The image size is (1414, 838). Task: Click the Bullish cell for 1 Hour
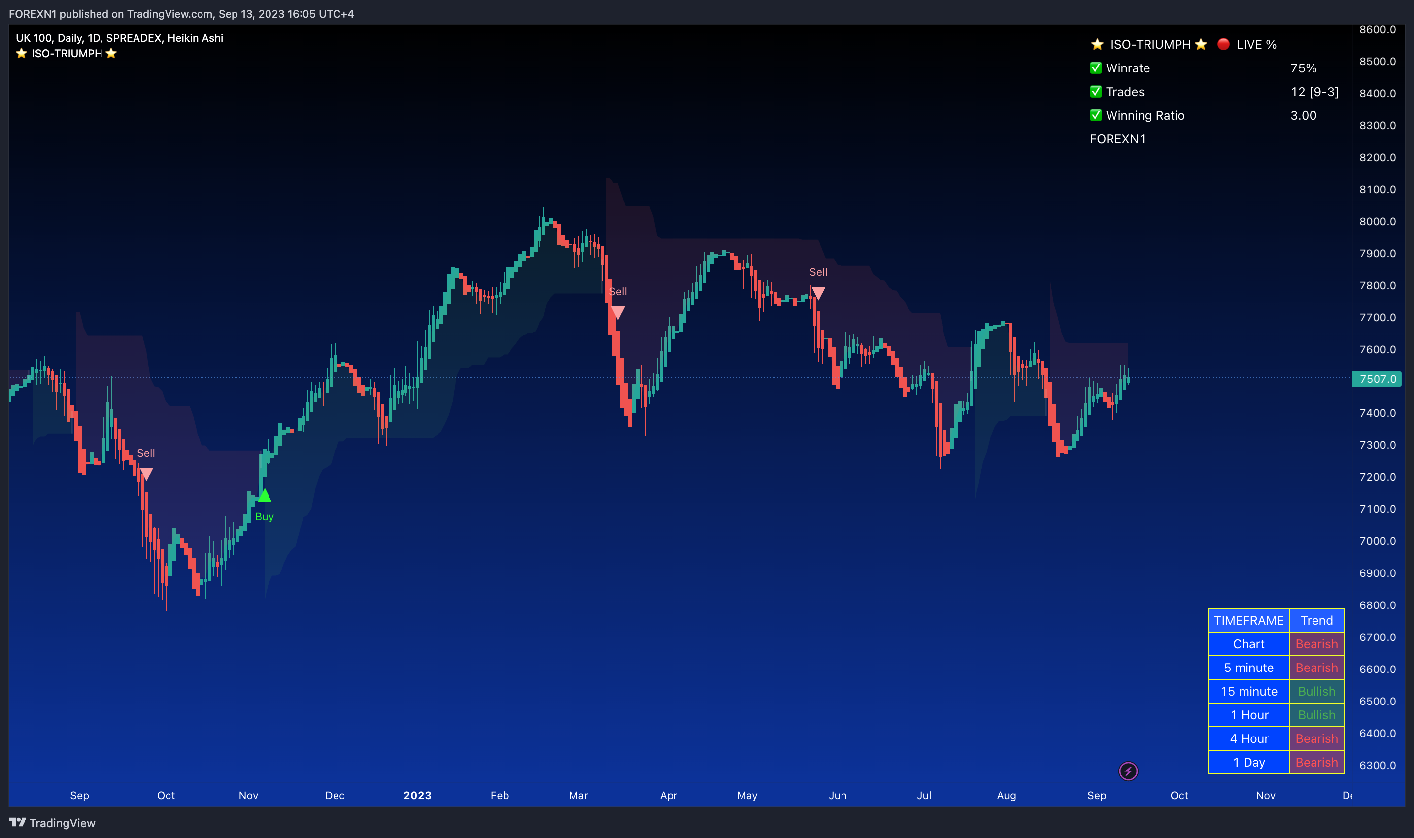[x=1316, y=715]
